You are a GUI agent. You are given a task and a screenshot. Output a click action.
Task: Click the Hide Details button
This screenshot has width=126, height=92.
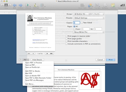37,60
